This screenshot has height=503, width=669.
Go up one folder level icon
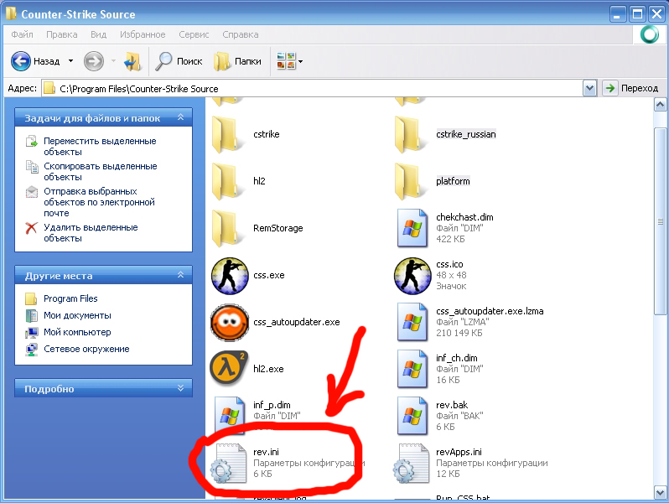pos(132,61)
